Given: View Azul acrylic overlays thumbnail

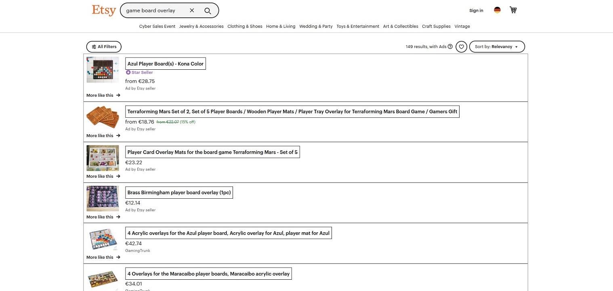Looking at the screenshot, I should (x=103, y=239).
